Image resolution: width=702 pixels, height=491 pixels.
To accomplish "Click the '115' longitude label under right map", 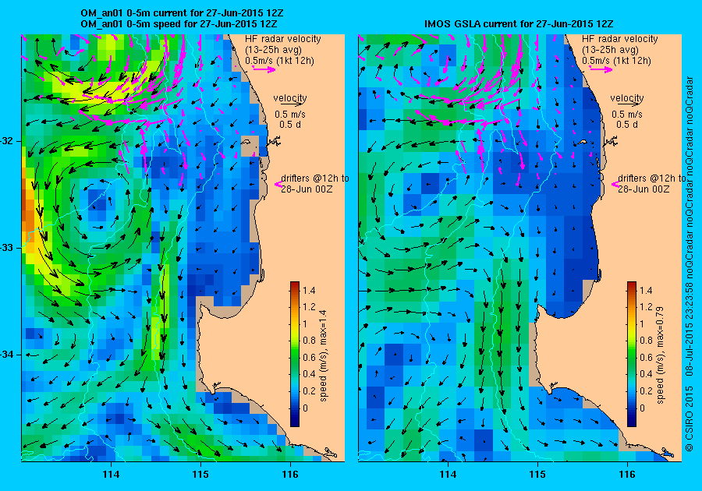I will coord(537,475).
